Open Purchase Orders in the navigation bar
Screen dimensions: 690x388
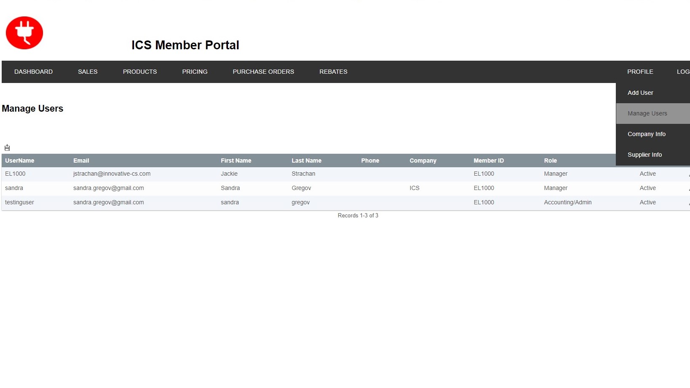[263, 72]
